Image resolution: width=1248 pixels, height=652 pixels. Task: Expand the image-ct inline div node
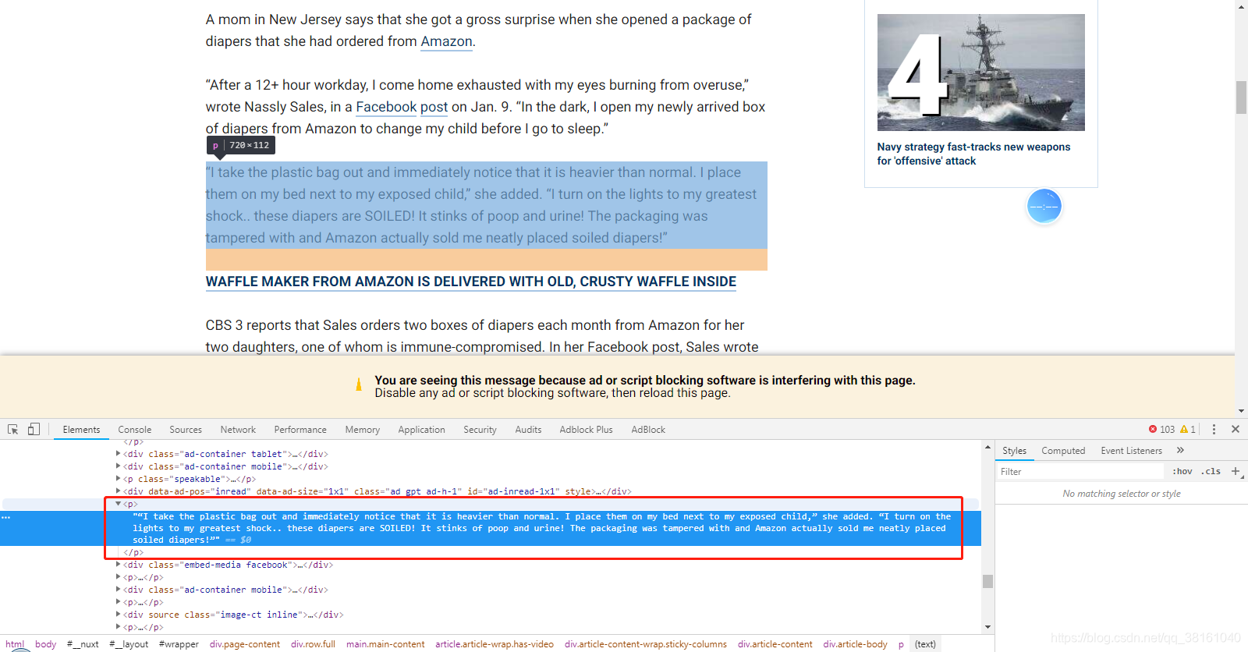(119, 614)
